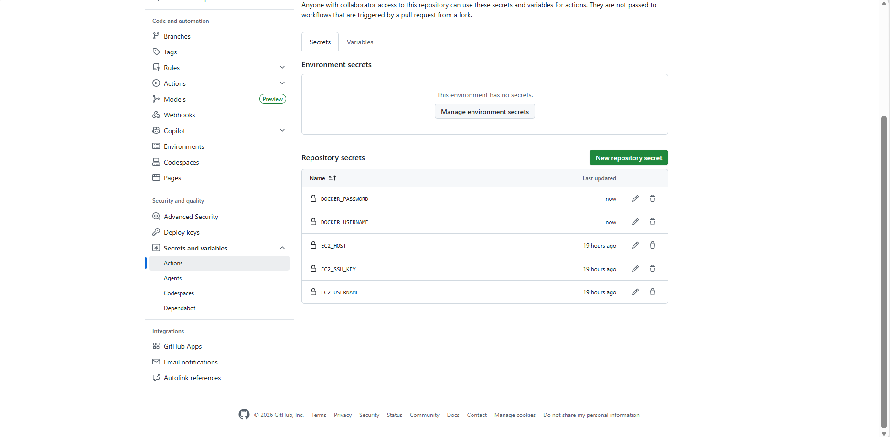Open the Status footer link

pos(395,415)
